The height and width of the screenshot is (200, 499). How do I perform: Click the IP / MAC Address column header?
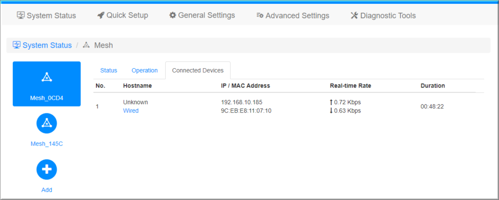pyautogui.click(x=245, y=86)
